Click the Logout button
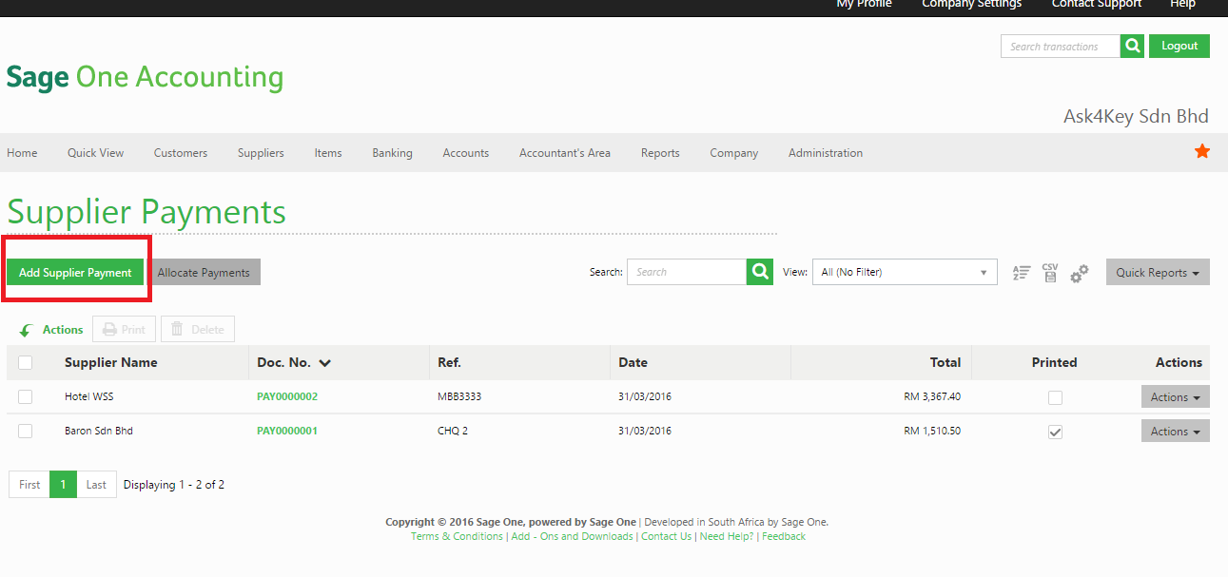The height and width of the screenshot is (577, 1228). [x=1179, y=46]
